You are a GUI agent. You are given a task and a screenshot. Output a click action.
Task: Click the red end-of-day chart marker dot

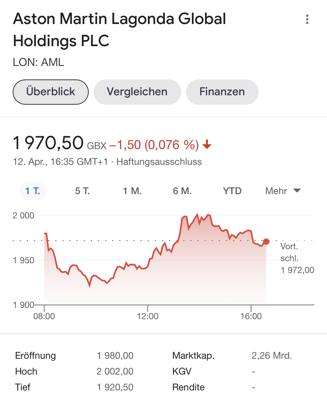(x=266, y=242)
